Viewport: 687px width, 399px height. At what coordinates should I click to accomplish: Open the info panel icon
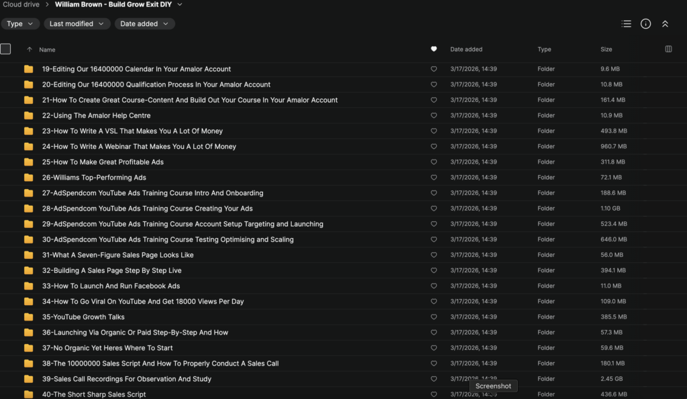[x=645, y=23]
